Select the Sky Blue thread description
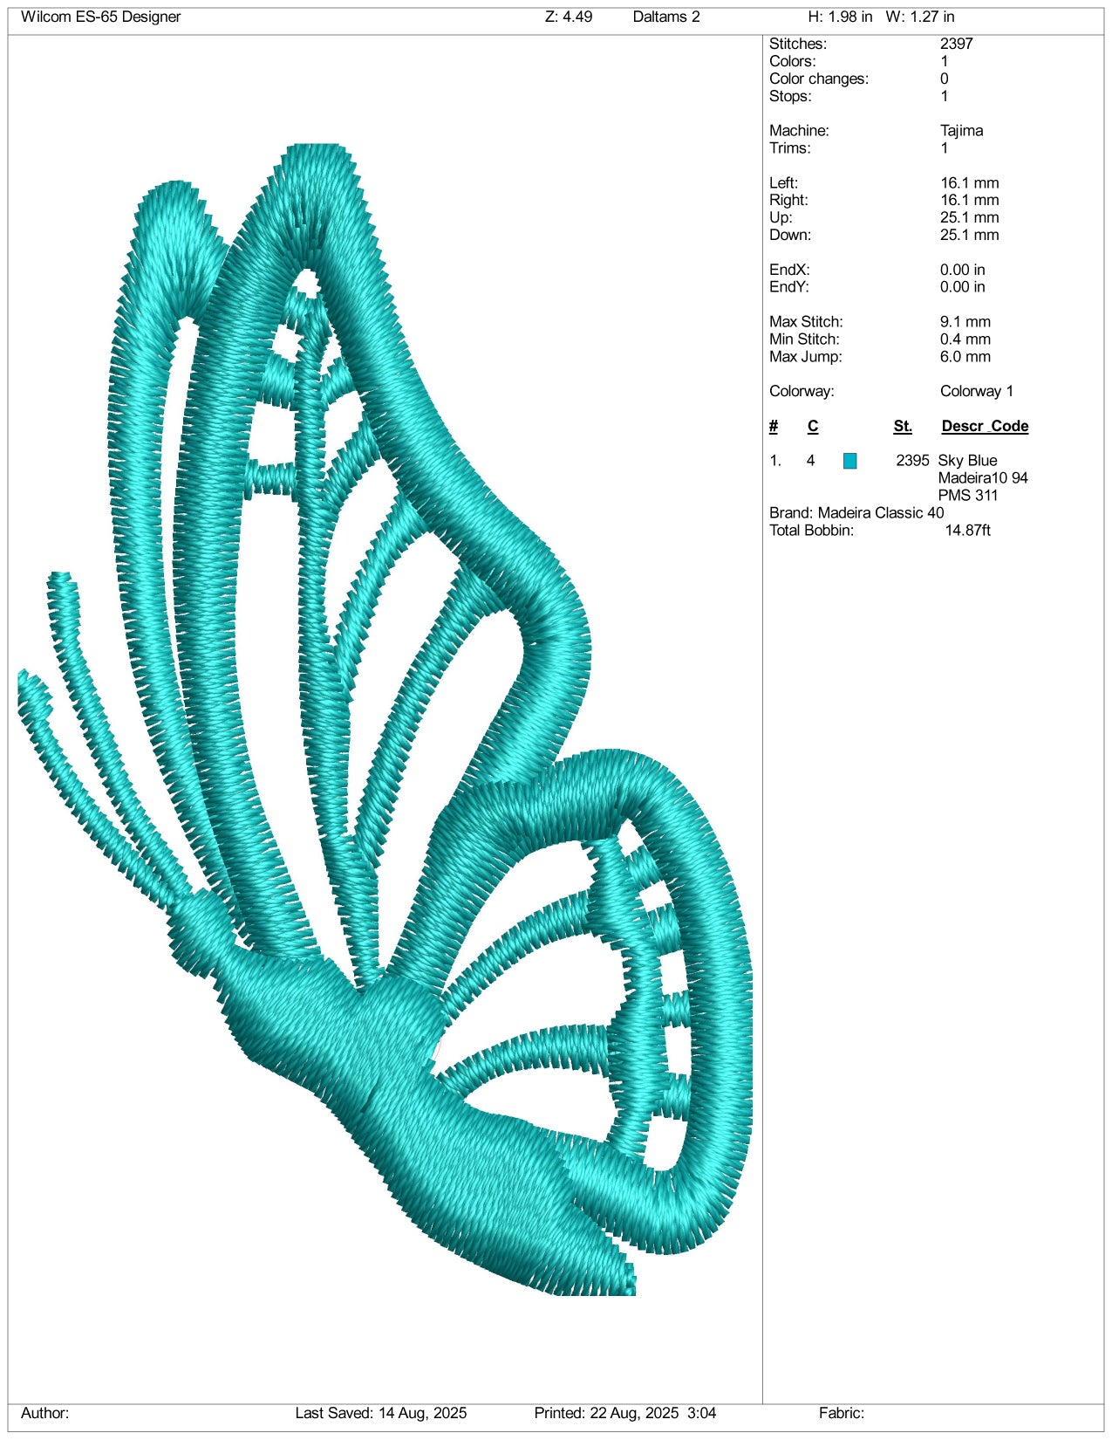Image resolution: width=1112 pixels, height=1440 pixels. pyautogui.click(x=967, y=460)
